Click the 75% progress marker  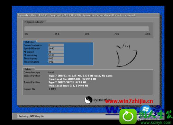pyautogui.click(x=117, y=34)
